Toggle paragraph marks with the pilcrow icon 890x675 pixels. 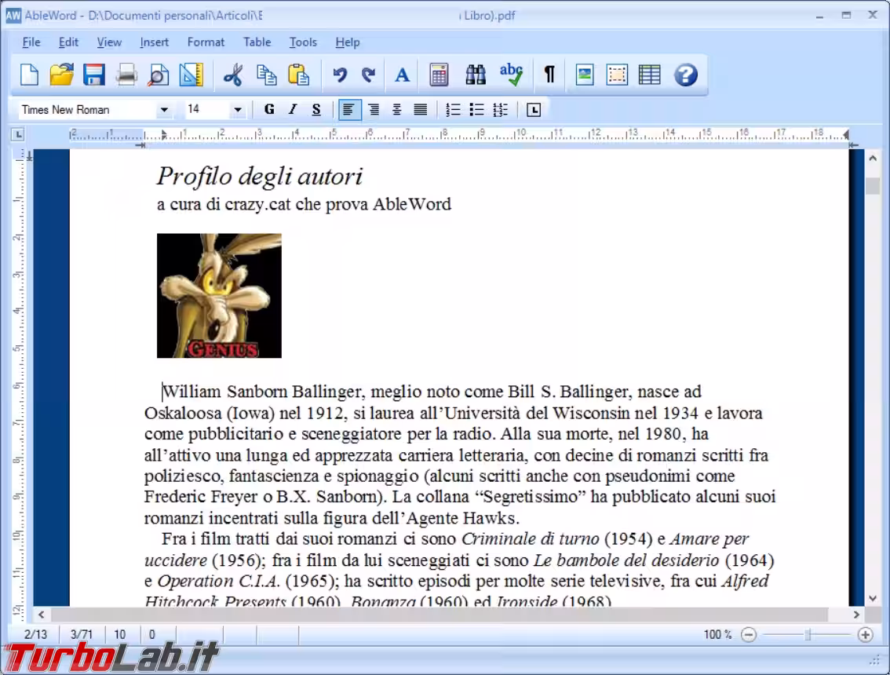[x=549, y=75]
